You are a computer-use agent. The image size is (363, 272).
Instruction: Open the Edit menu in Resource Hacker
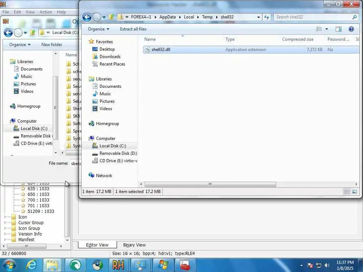(17, 12)
